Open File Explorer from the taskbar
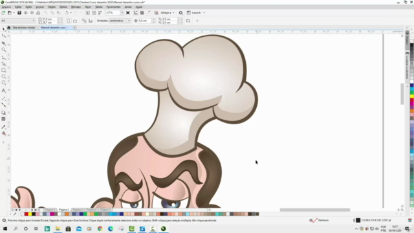This screenshot has width=414, height=233. click(58, 228)
